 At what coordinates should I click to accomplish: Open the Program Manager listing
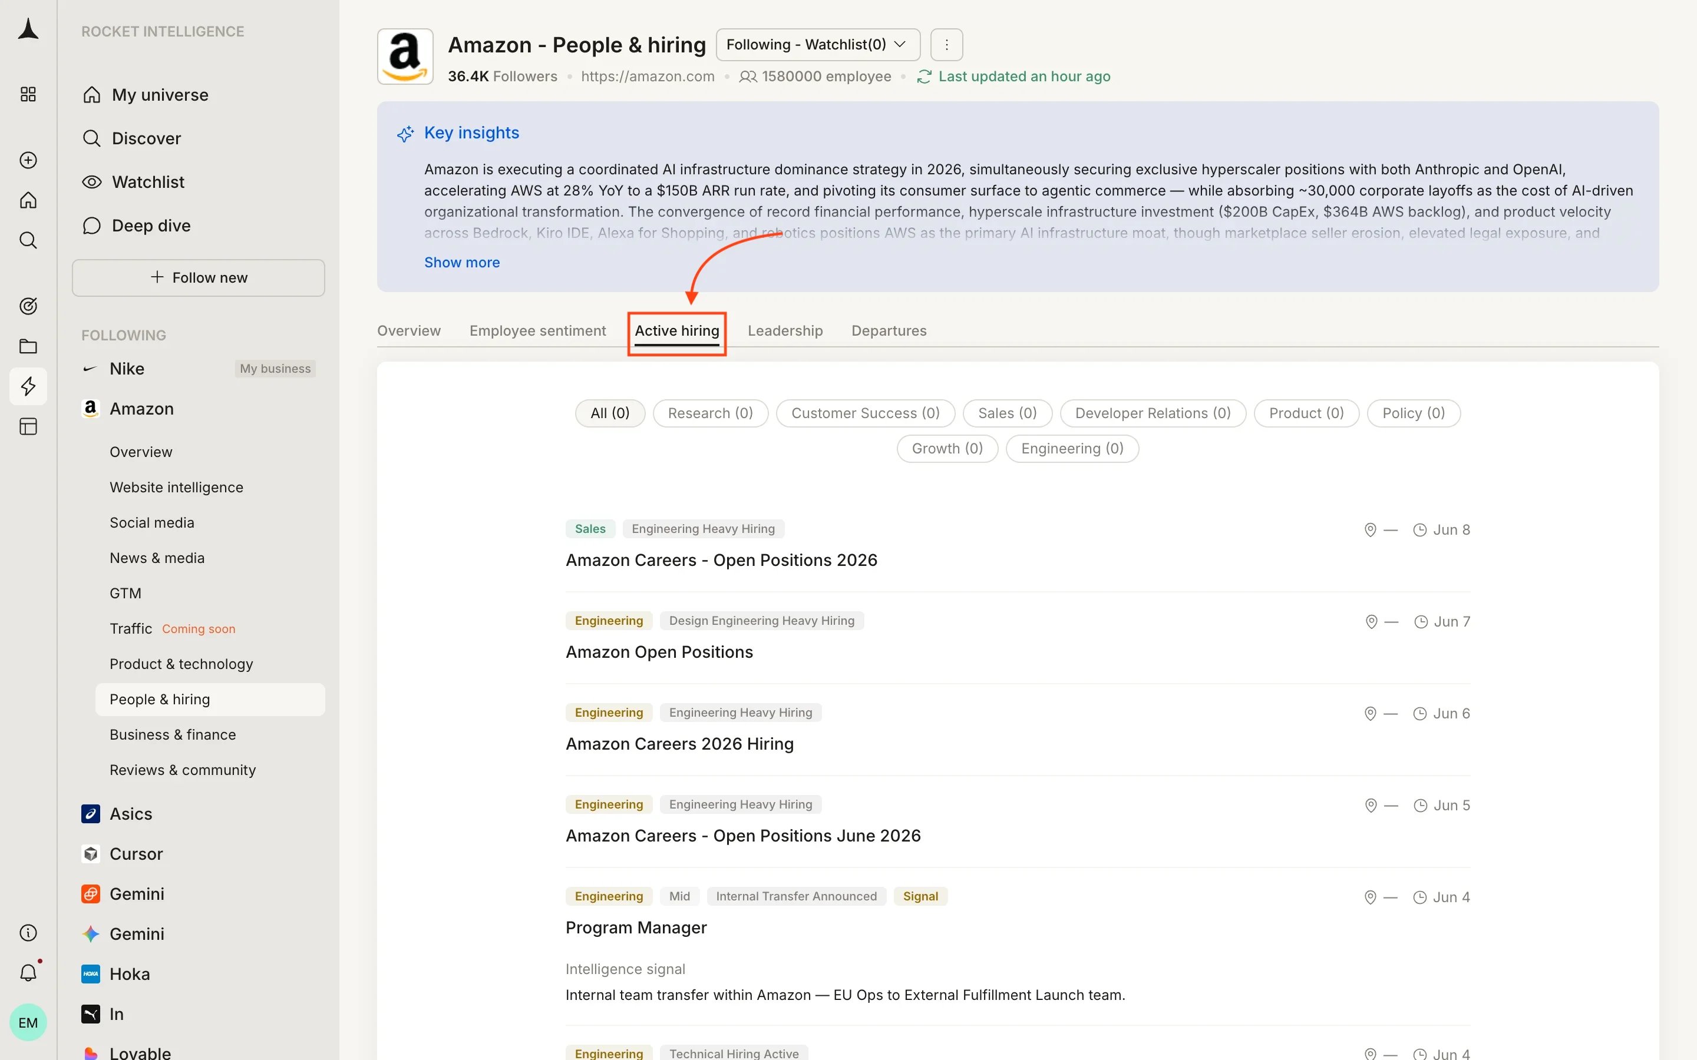pos(636,927)
